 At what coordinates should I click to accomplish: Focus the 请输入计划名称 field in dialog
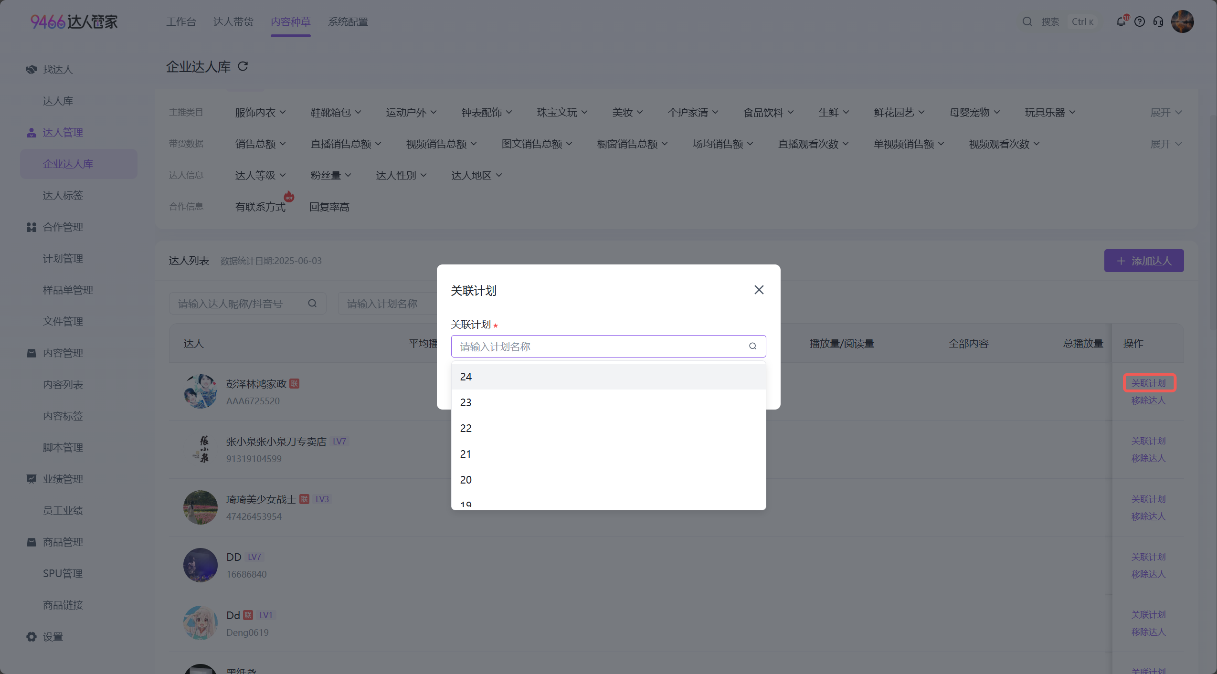point(608,346)
